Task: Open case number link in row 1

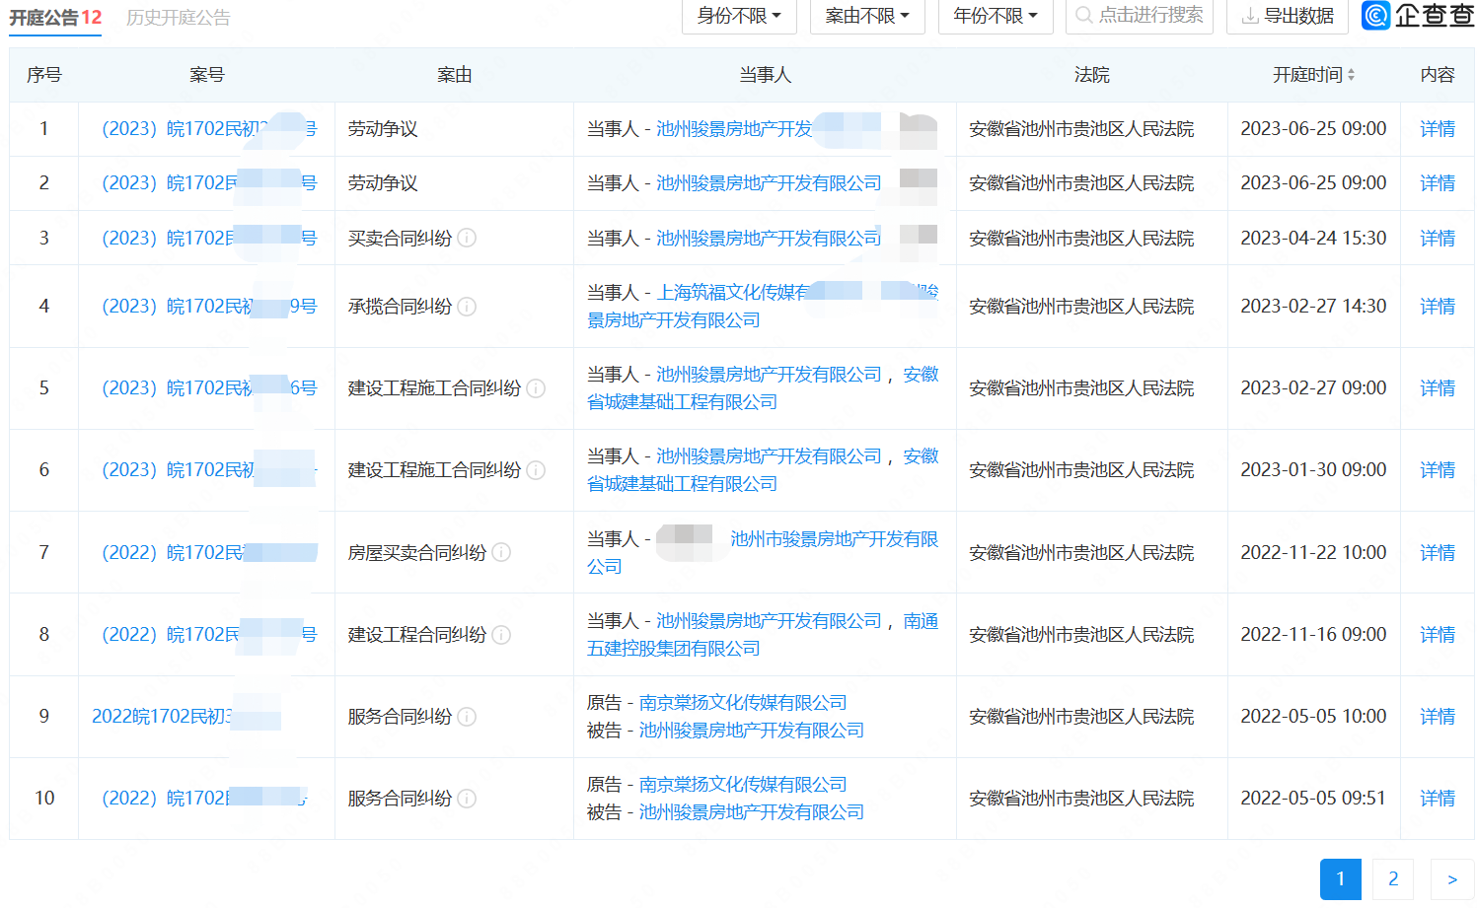Action: (209, 129)
